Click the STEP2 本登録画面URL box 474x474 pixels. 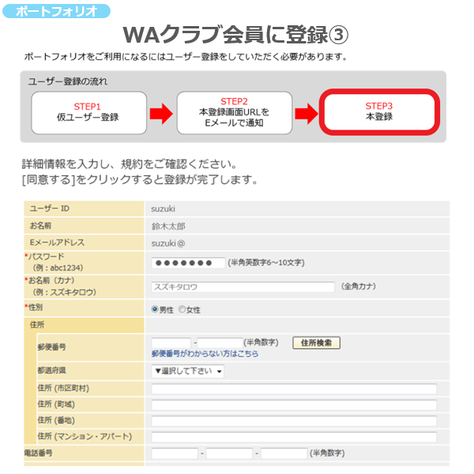click(234, 112)
